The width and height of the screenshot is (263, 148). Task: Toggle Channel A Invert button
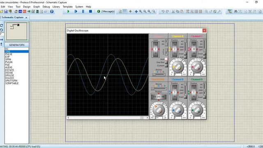[185, 54]
